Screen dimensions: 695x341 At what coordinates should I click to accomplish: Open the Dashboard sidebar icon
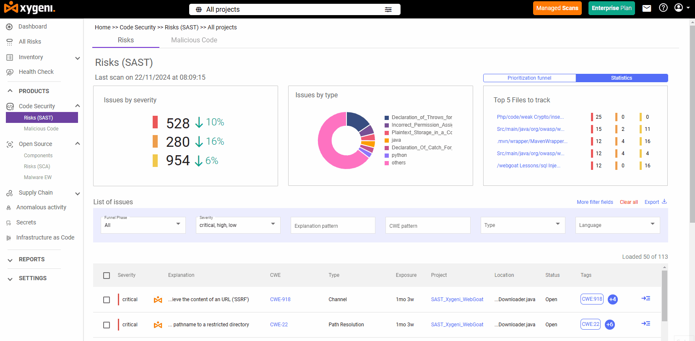[9, 27]
